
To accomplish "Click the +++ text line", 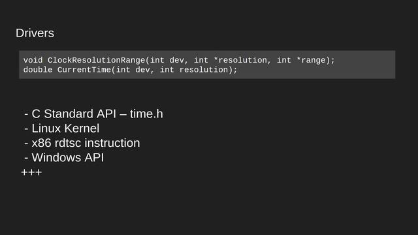I will (31, 172).
